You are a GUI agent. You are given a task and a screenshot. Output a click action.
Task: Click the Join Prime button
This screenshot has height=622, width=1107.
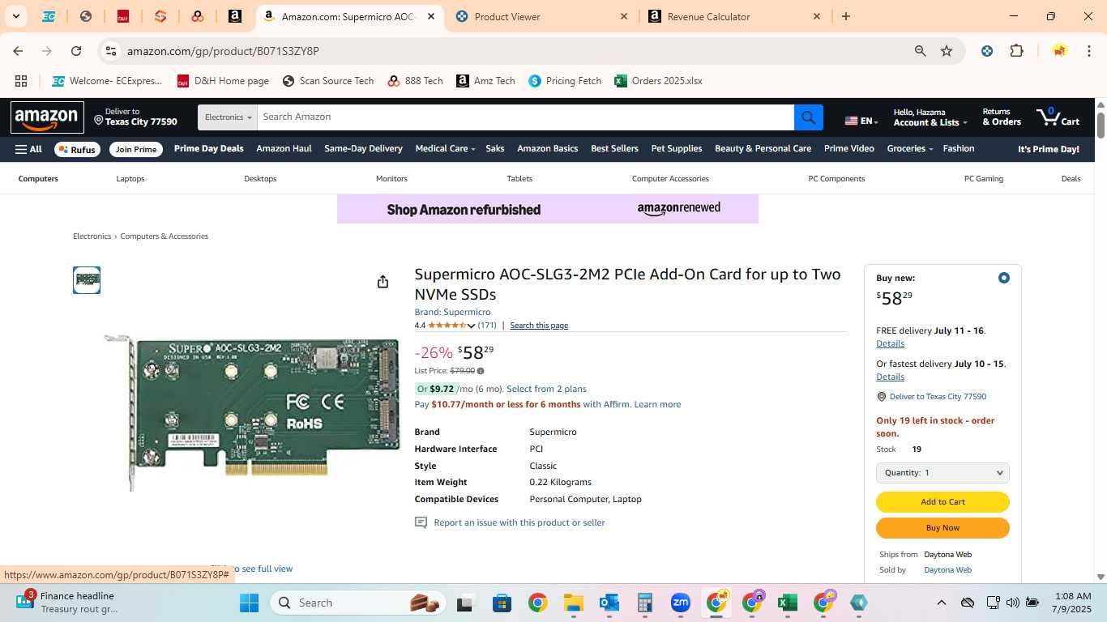(135, 150)
